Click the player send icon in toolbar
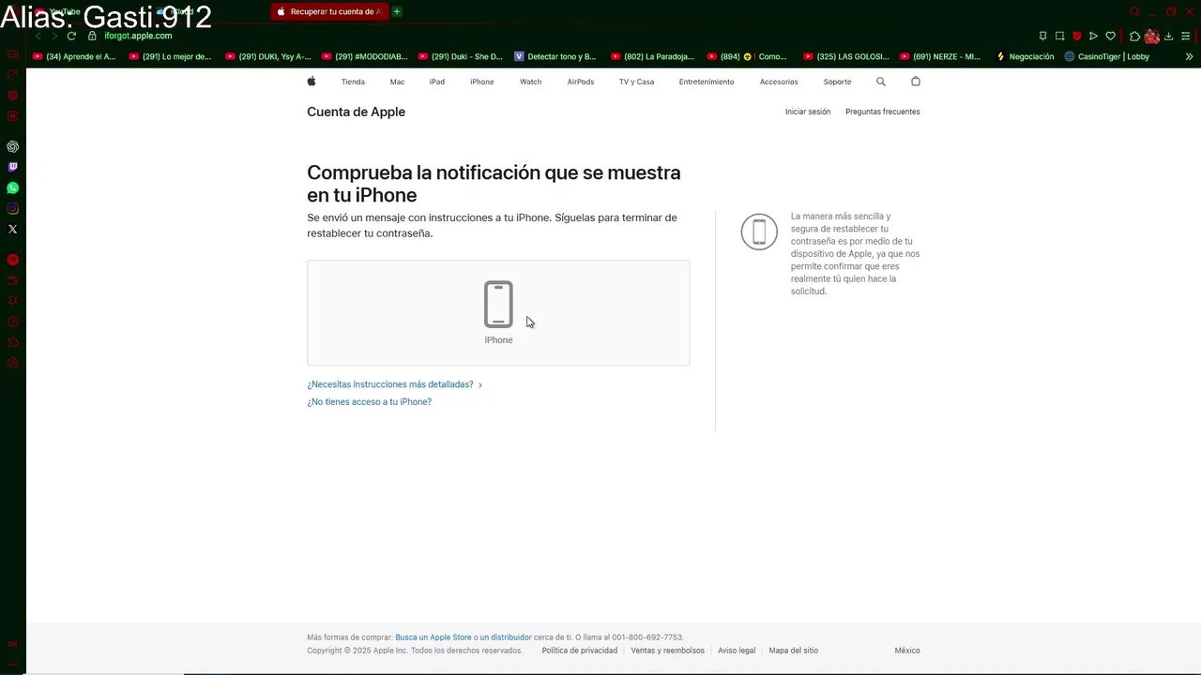The width and height of the screenshot is (1201, 675). coord(1094,36)
